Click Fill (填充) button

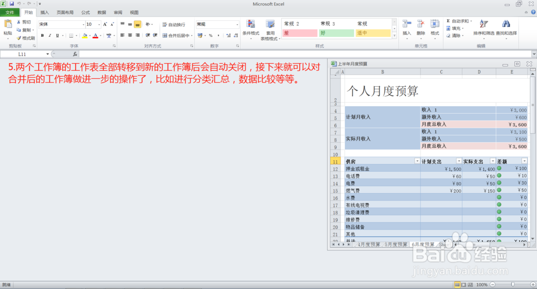pos(455,28)
